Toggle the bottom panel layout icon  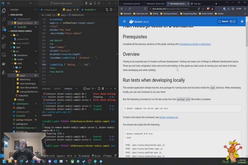pyautogui.click(x=91, y=3)
